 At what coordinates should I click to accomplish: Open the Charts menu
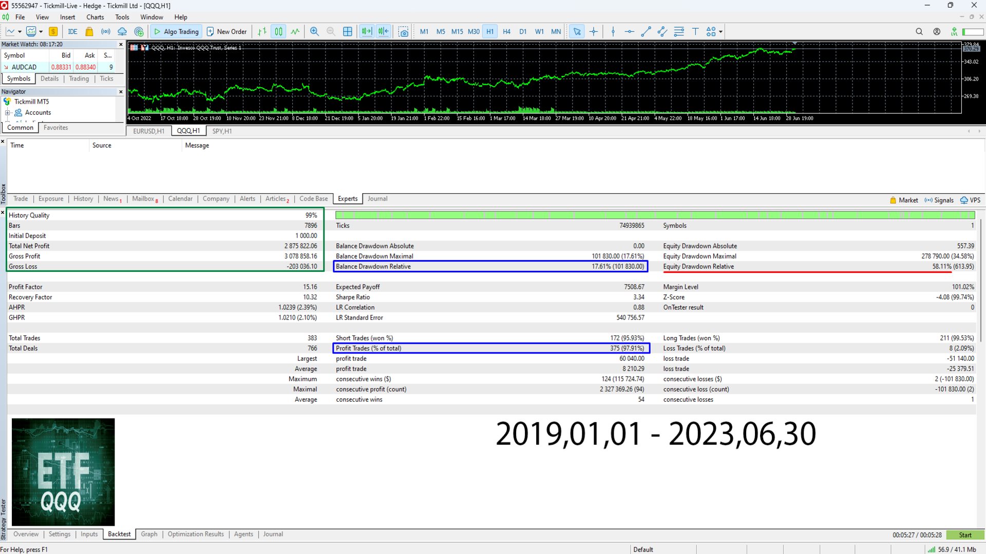95,17
